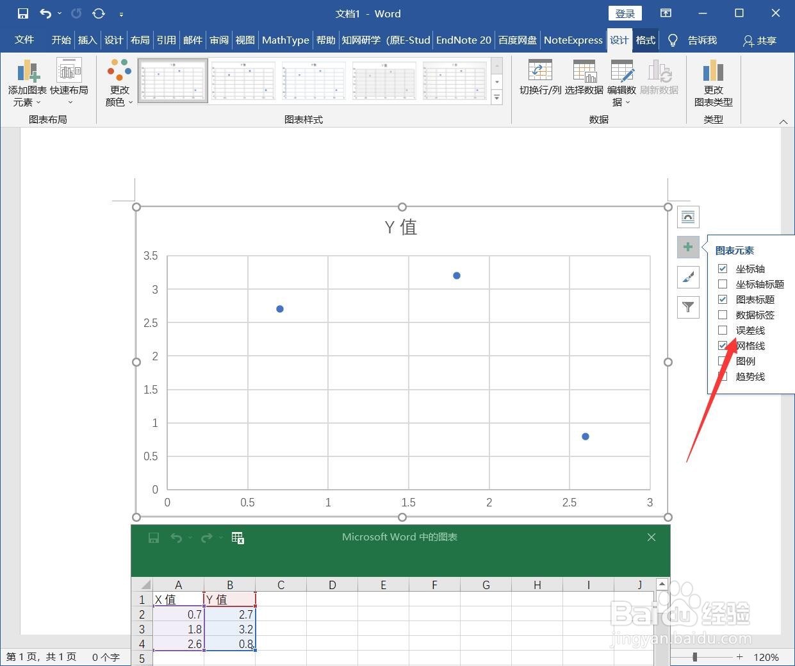Click the data point at y=3.2

(x=457, y=276)
